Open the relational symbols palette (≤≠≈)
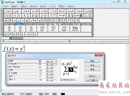 (x=8, y=11)
